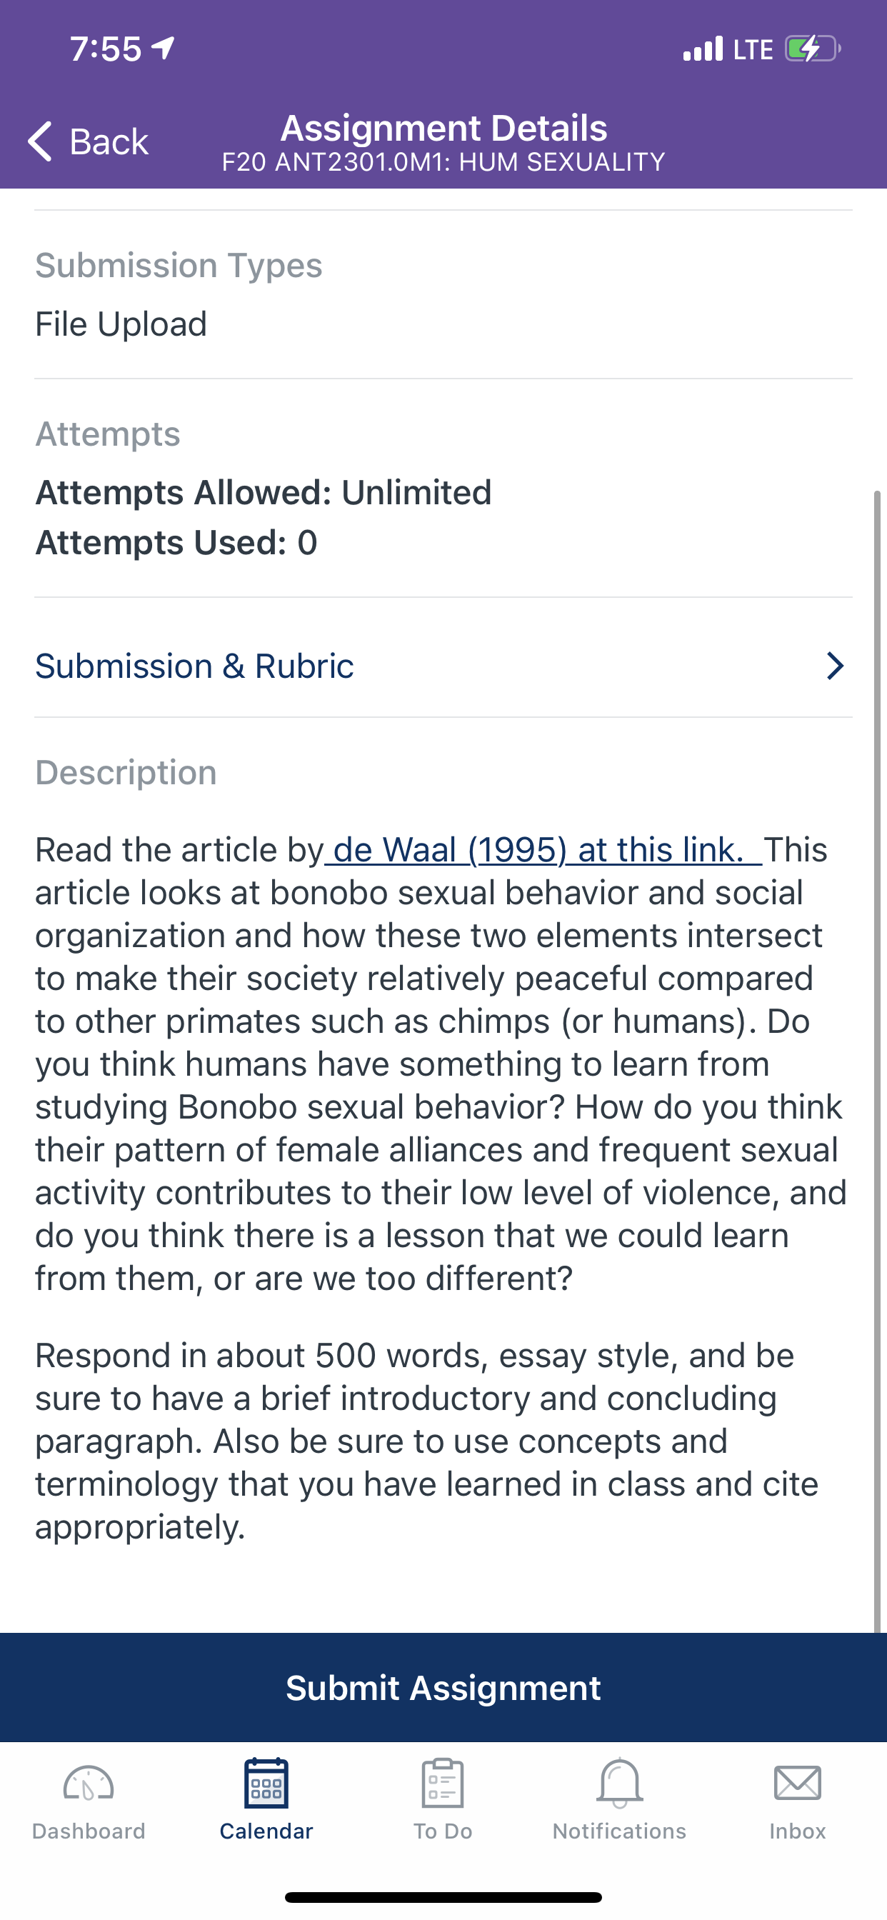Switch to the Notifications tab label
Viewport: 887px width, 1920px height.
[x=619, y=1831]
